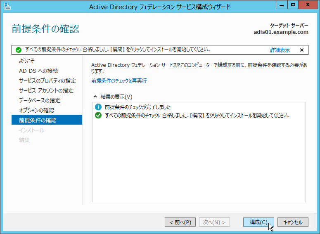Image resolution: width=320 pixels, height=234 pixels.
Task: Click 前提条件のチェックを再実行 link
Action: tap(119, 81)
